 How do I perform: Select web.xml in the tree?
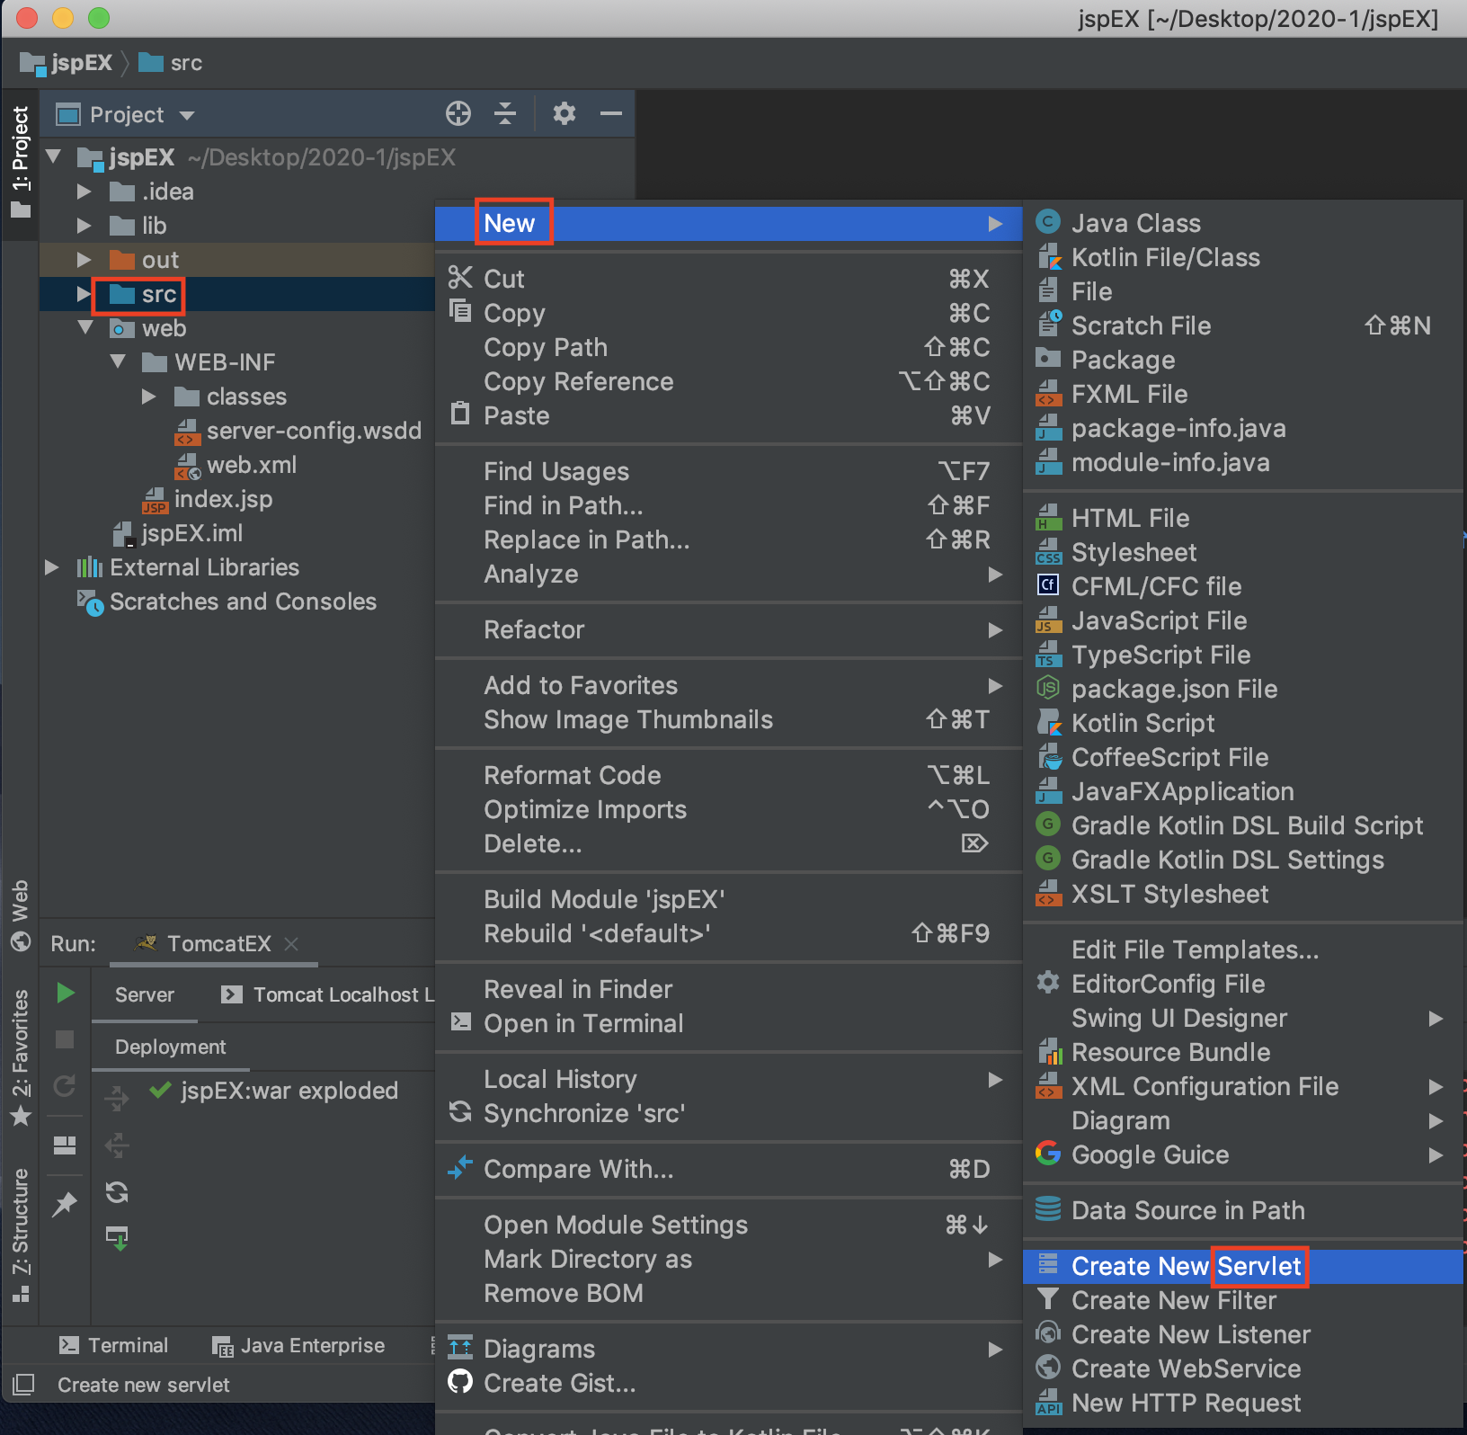coord(236,465)
